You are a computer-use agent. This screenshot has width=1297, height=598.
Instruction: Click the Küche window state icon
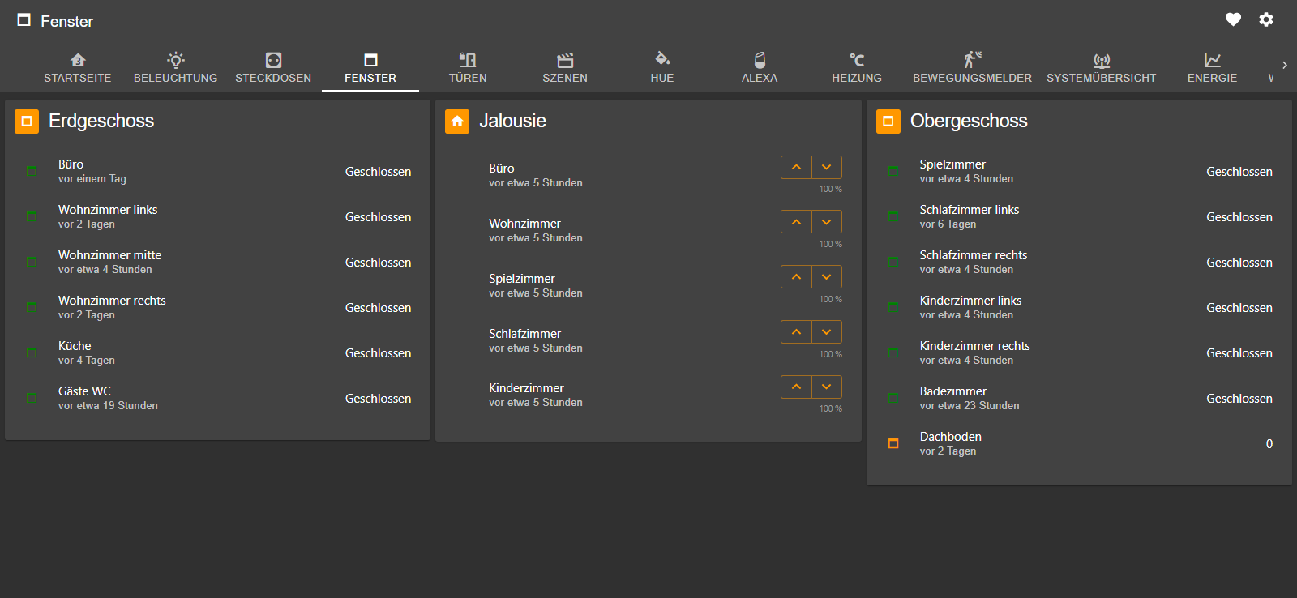click(32, 353)
